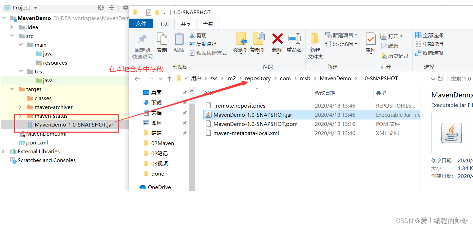The image size is (473, 227).
Task: Click the Rename icon
Action: pos(294,39)
